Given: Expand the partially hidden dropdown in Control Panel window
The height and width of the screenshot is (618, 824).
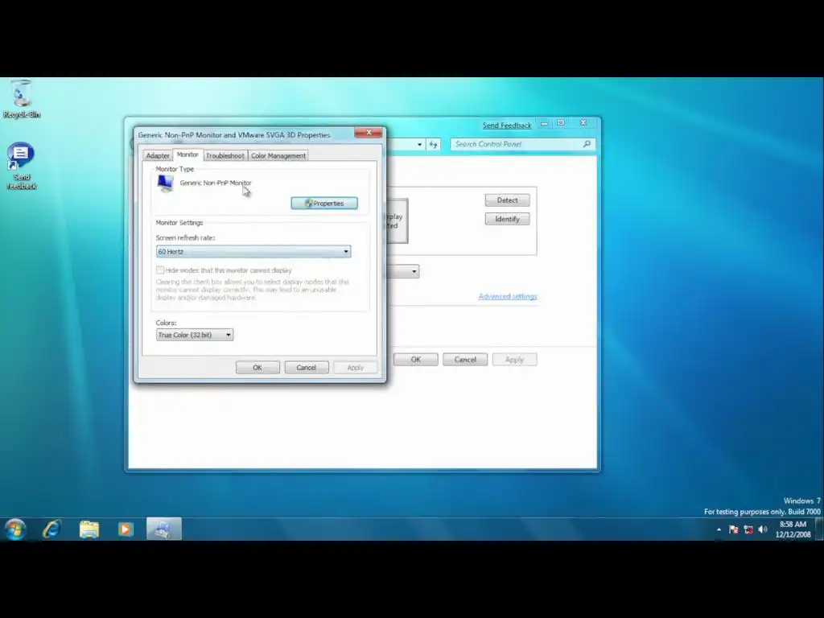Looking at the screenshot, I should coord(414,272).
